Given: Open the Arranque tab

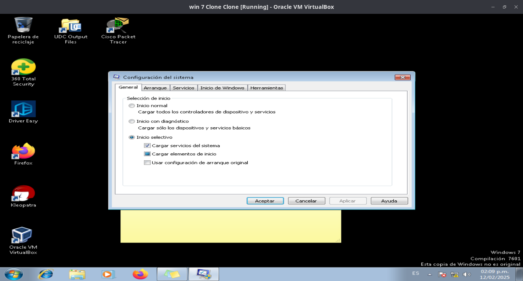Looking at the screenshot, I should 155,88.
